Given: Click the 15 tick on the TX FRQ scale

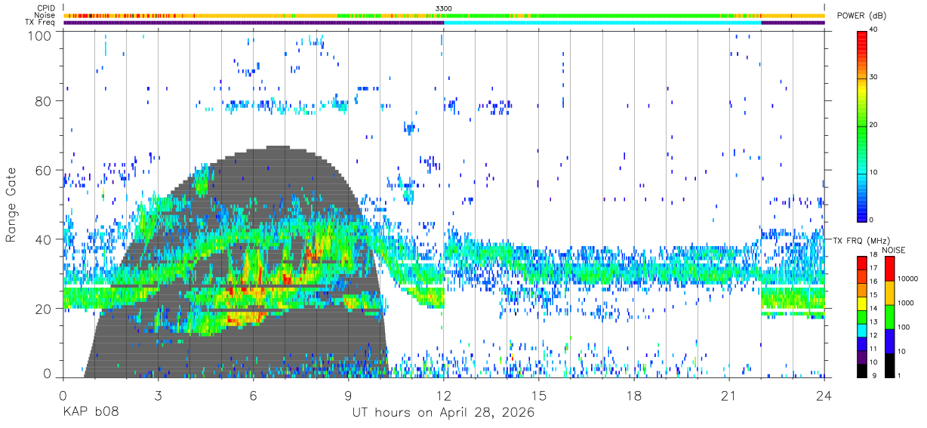Looking at the screenshot, I should coord(874,295).
